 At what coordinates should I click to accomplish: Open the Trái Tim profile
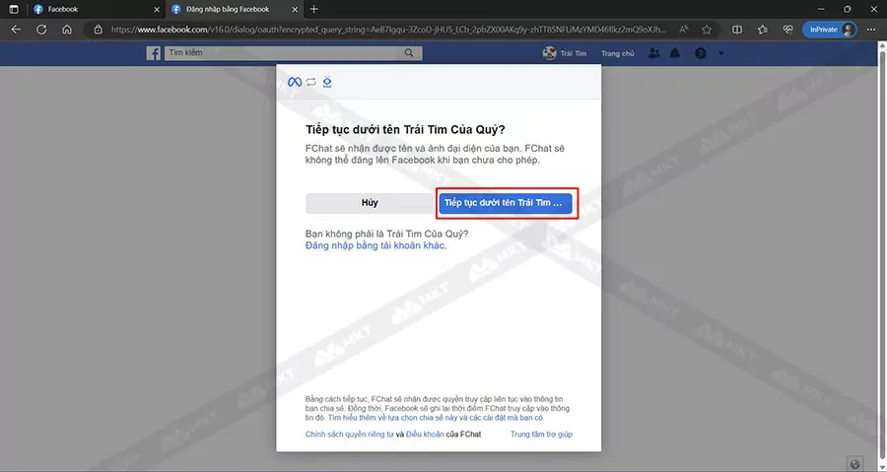click(x=565, y=53)
